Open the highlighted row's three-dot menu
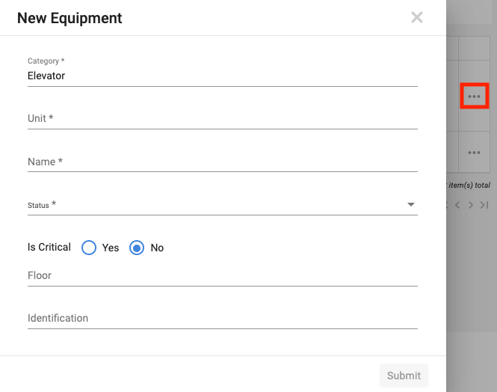Viewport: 497px width, 392px height. 474,97
